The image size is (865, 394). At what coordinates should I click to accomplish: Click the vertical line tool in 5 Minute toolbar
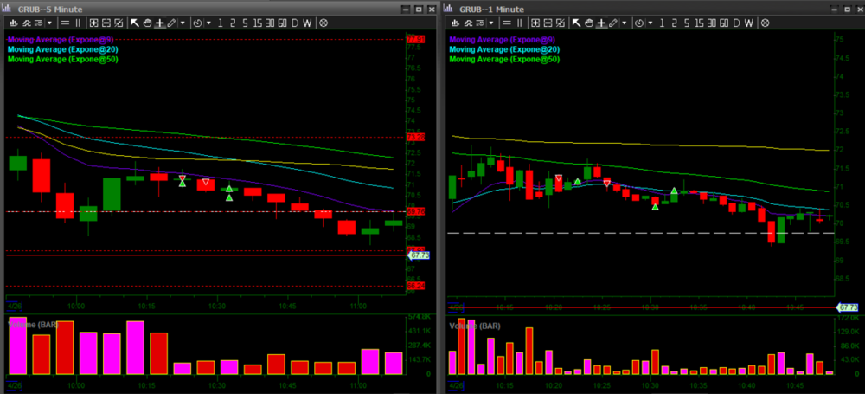pos(78,23)
